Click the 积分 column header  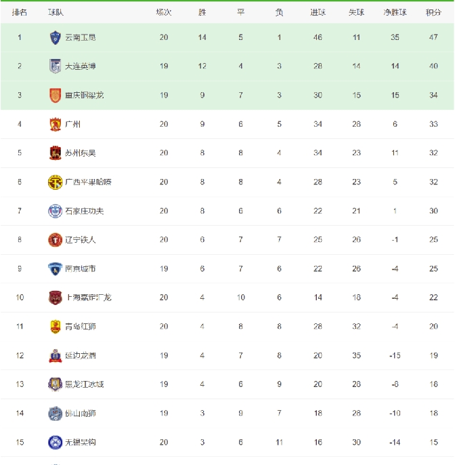433,12
